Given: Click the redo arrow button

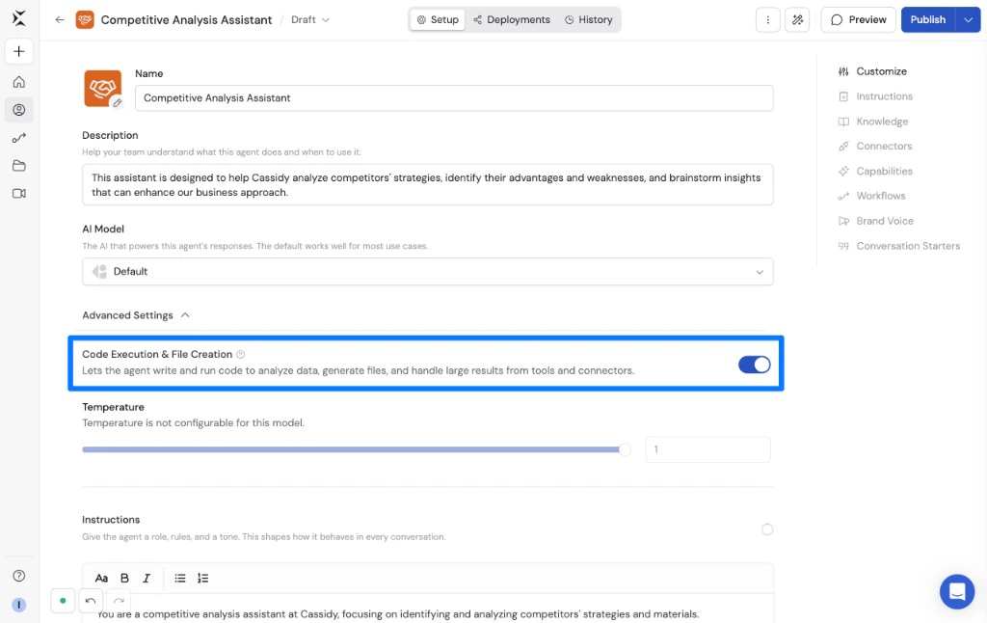Looking at the screenshot, I should pos(119,601).
